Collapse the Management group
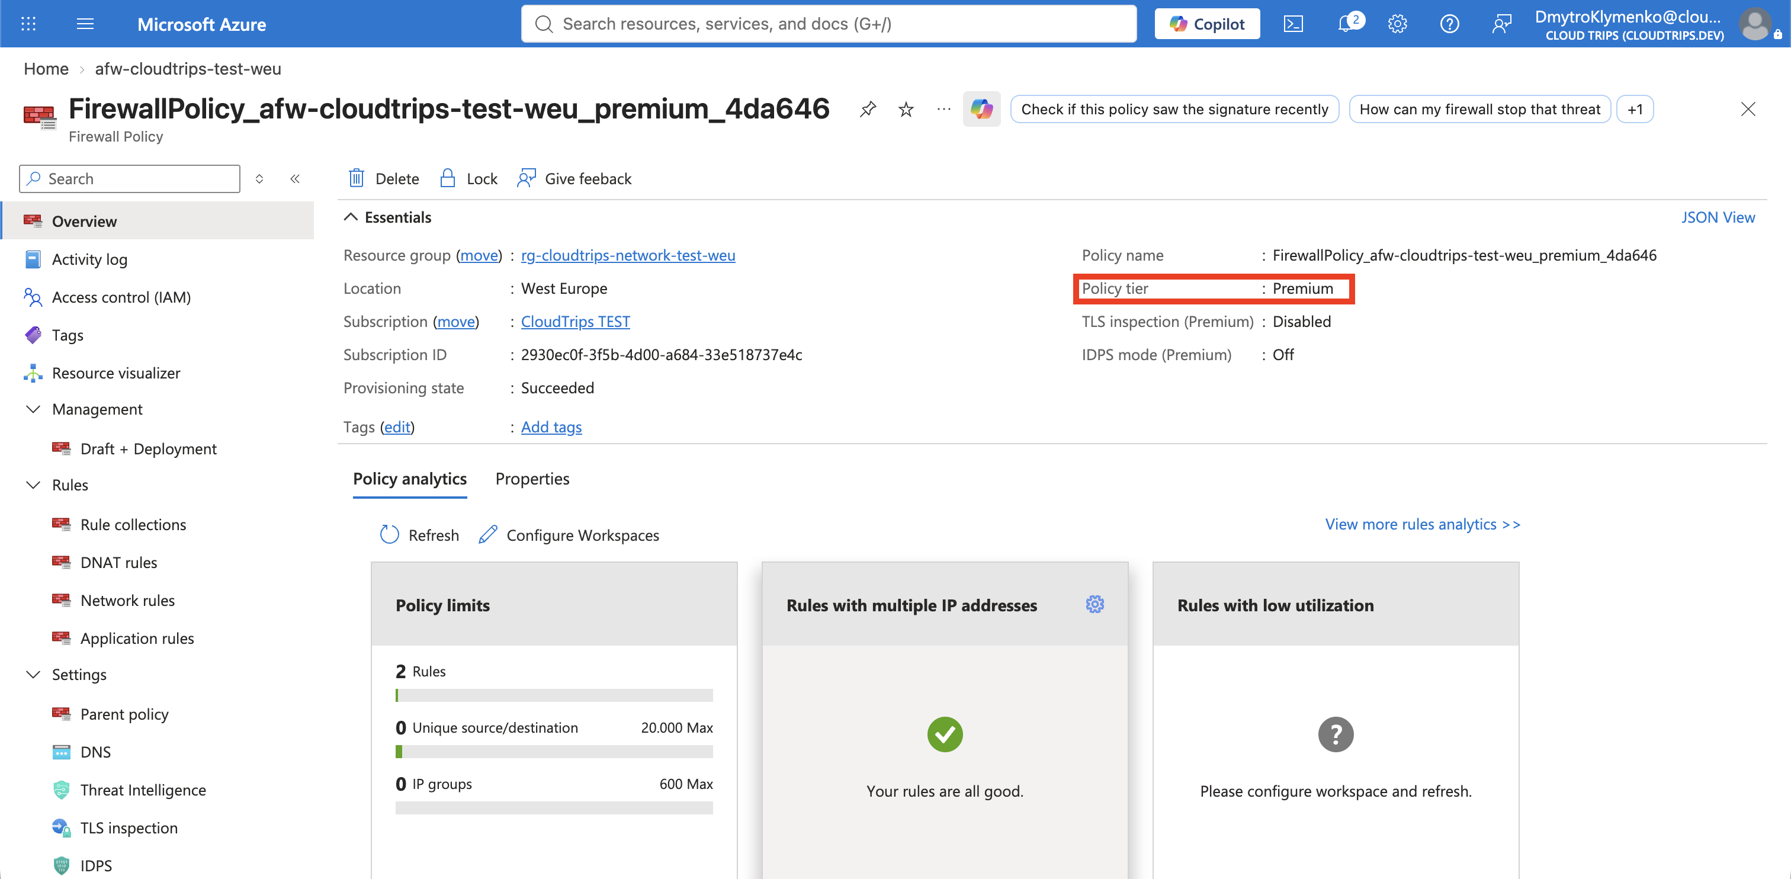 (33, 409)
